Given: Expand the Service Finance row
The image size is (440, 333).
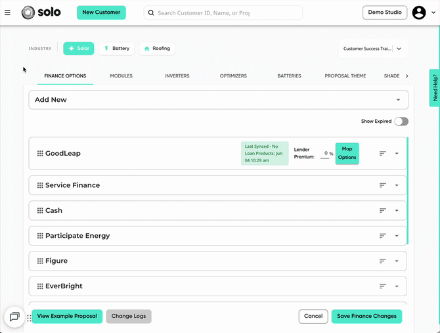Looking at the screenshot, I should [397, 185].
